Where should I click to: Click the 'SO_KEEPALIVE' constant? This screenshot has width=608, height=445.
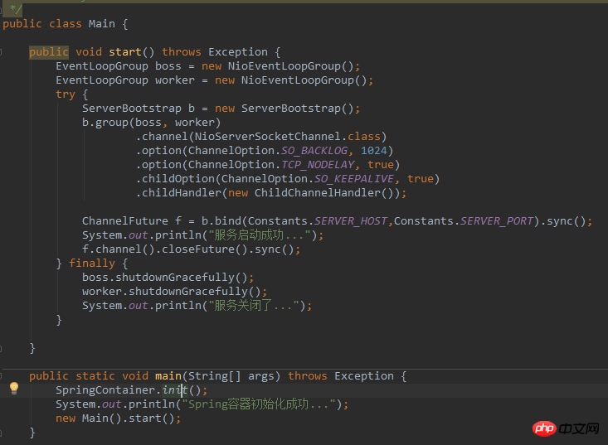[x=354, y=179]
